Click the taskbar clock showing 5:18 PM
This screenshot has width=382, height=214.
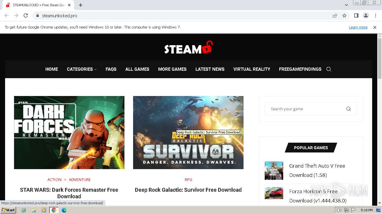click(x=366, y=210)
